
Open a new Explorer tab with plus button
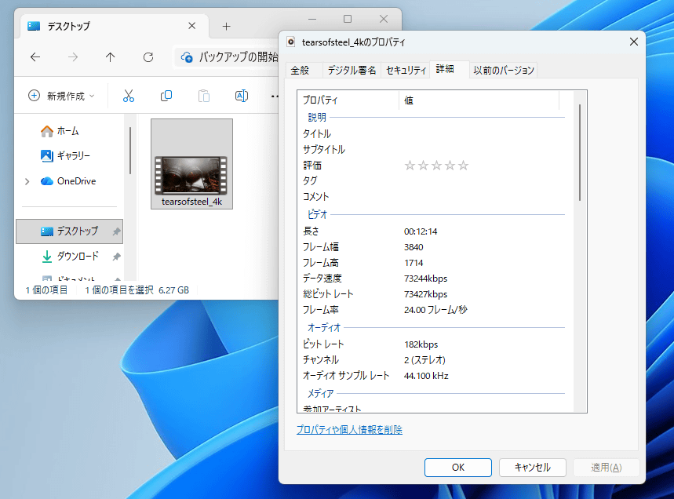[x=226, y=26]
